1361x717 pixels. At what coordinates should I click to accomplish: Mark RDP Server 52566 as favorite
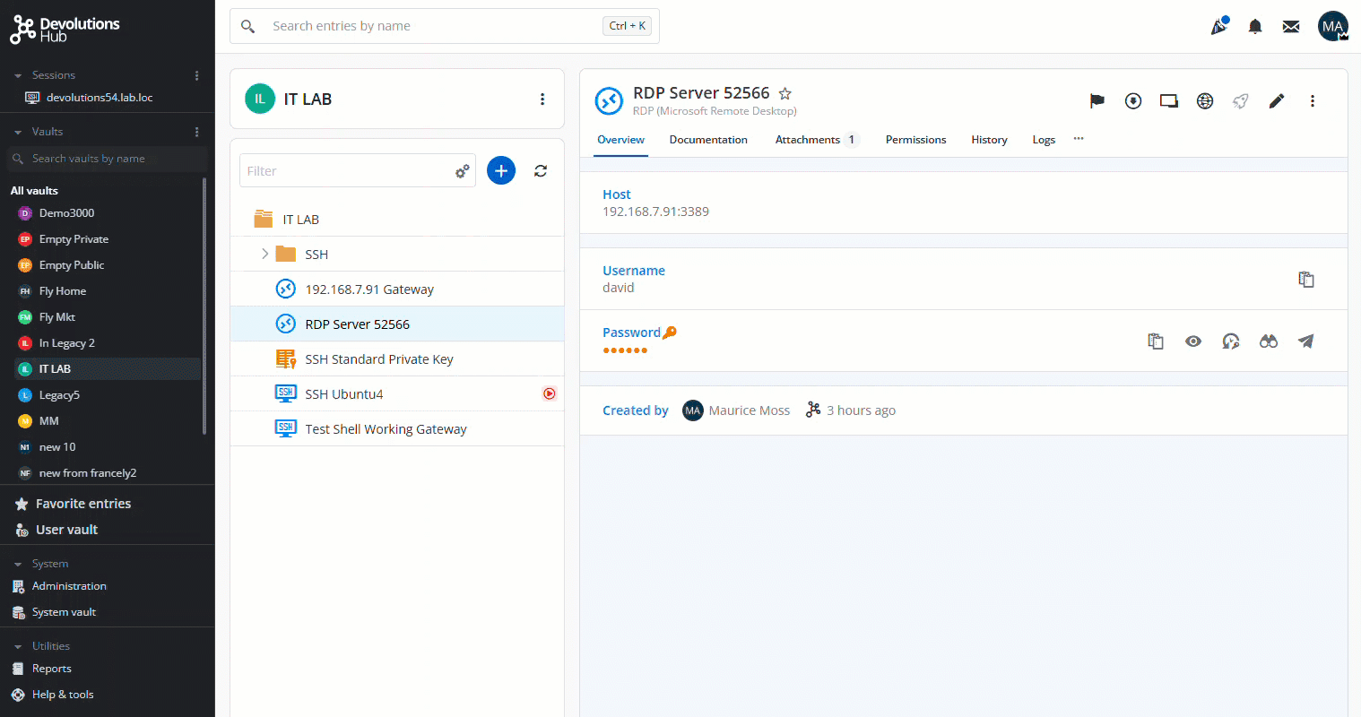[785, 94]
